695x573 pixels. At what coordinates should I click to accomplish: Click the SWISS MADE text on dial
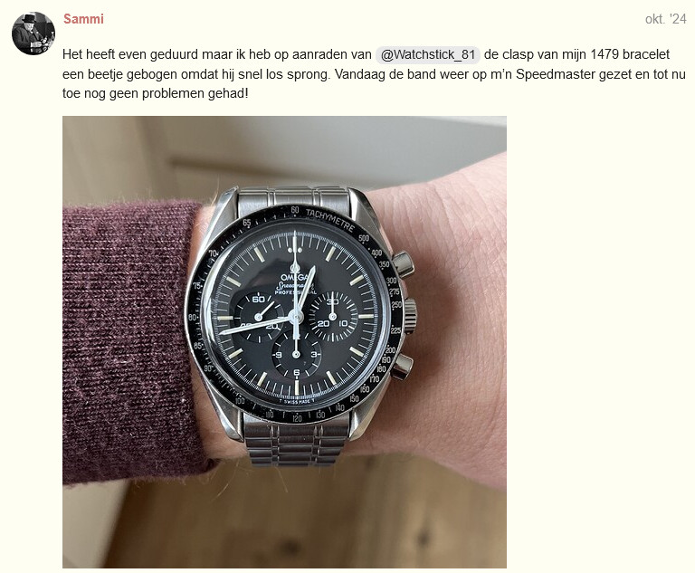[x=296, y=401]
